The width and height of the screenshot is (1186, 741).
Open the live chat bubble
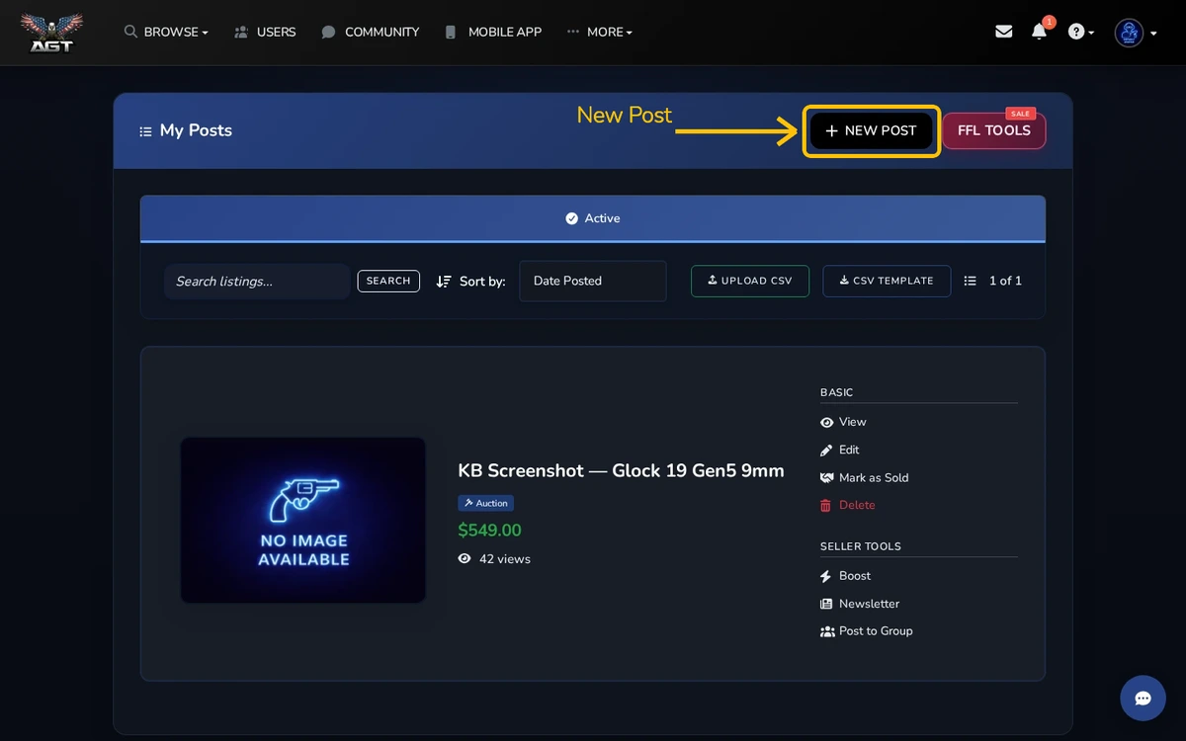(1143, 699)
